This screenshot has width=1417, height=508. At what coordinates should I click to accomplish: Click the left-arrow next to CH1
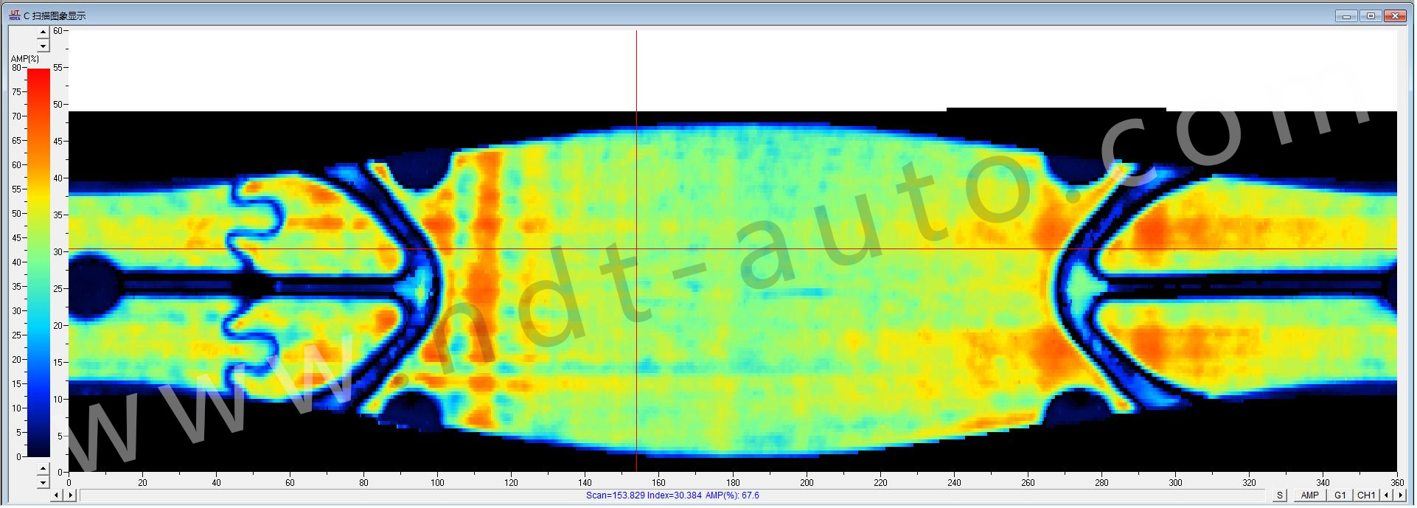click(1386, 495)
